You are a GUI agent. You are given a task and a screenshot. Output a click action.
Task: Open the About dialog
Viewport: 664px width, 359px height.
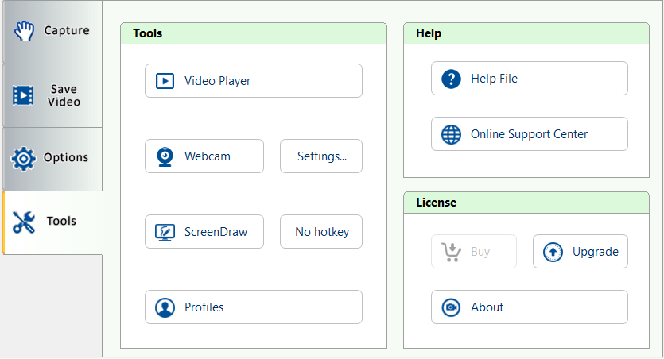click(529, 307)
